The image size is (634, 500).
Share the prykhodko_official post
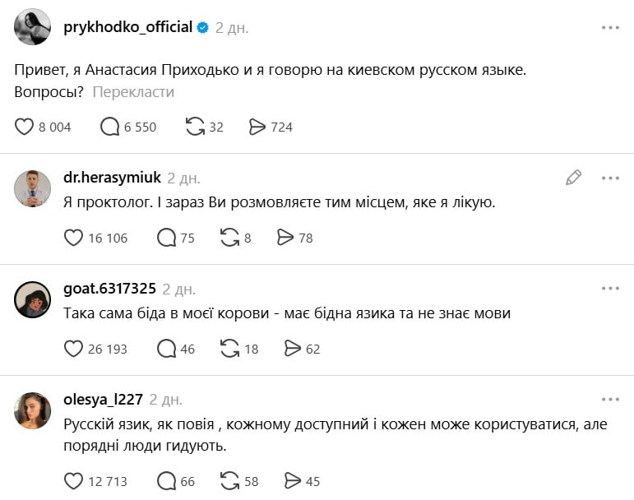tap(257, 127)
